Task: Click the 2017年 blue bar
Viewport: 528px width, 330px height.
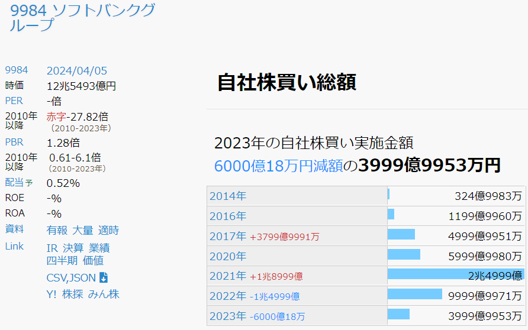Action: (x=401, y=234)
